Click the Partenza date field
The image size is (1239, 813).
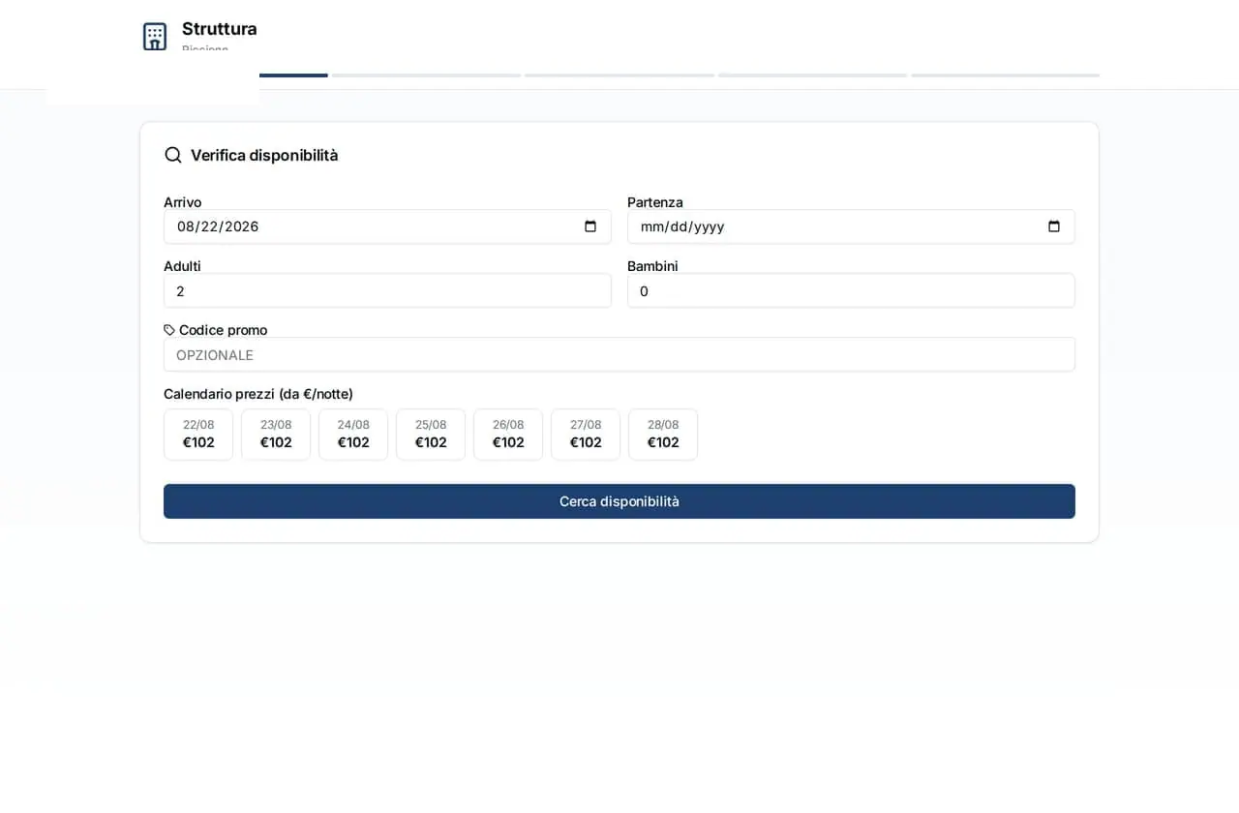point(851,226)
